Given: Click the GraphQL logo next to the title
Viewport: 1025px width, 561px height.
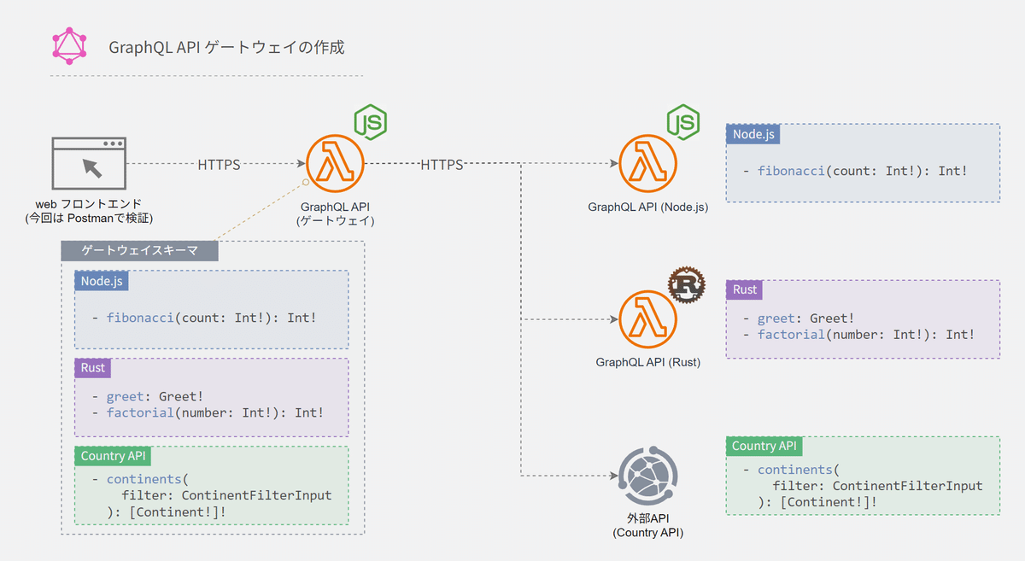Looking at the screenshot, I should (69, 44).
